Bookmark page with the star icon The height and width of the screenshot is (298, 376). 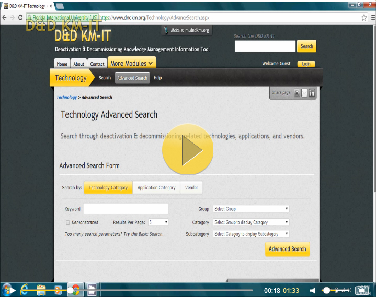click(x=364, y=17)
